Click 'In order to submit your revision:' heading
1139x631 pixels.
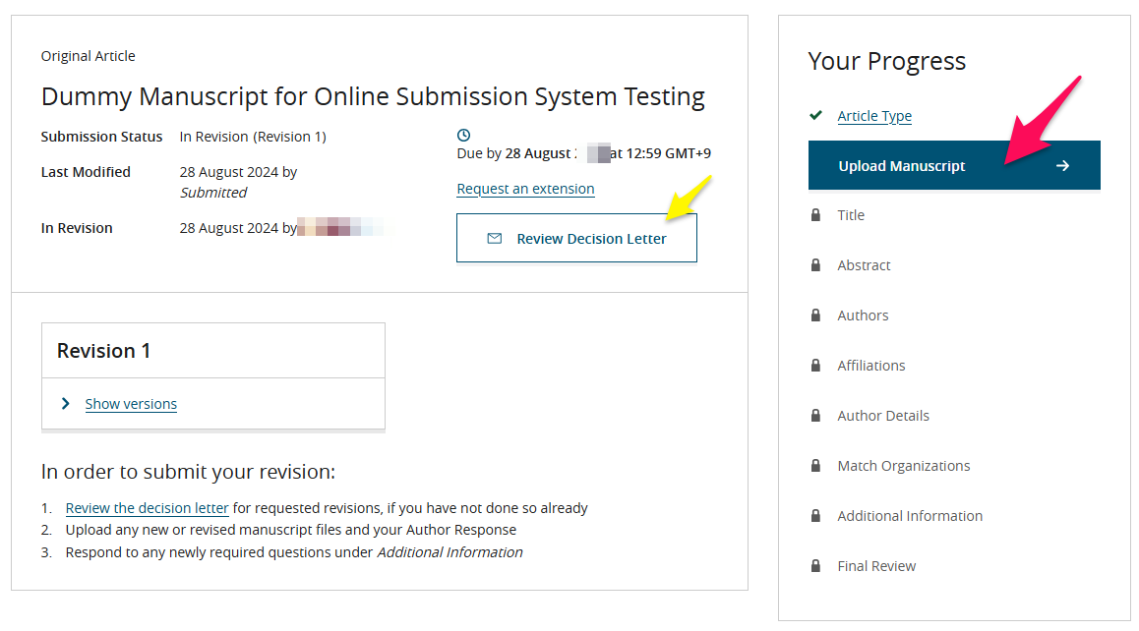[x=188, y=472]
